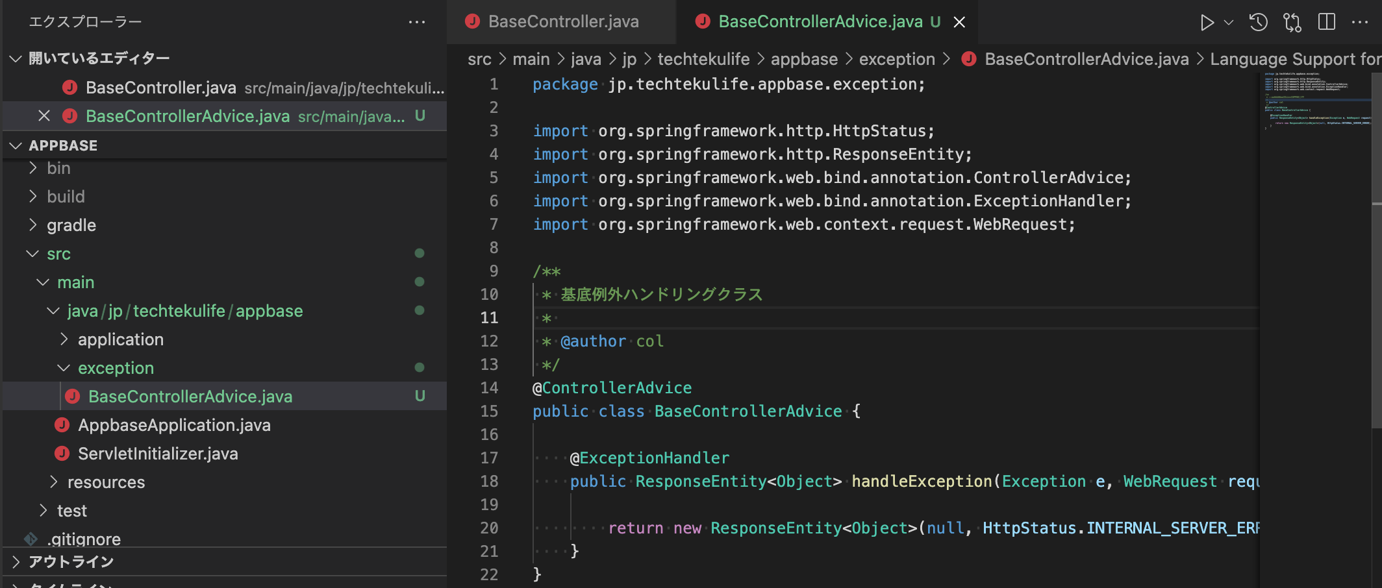Expand the アウトライン panel
Viewport: 1382px width, 588px height.
point(225,562)
